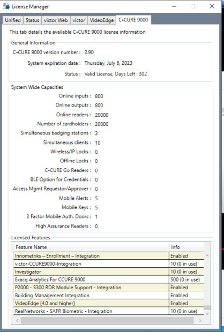Click the High Assurance Readers label
The image size is (224, 332).
(x=63, y=226)
